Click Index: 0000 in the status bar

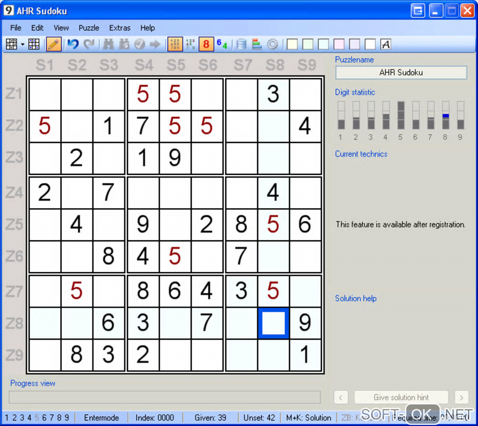click(x=155, y=418)
